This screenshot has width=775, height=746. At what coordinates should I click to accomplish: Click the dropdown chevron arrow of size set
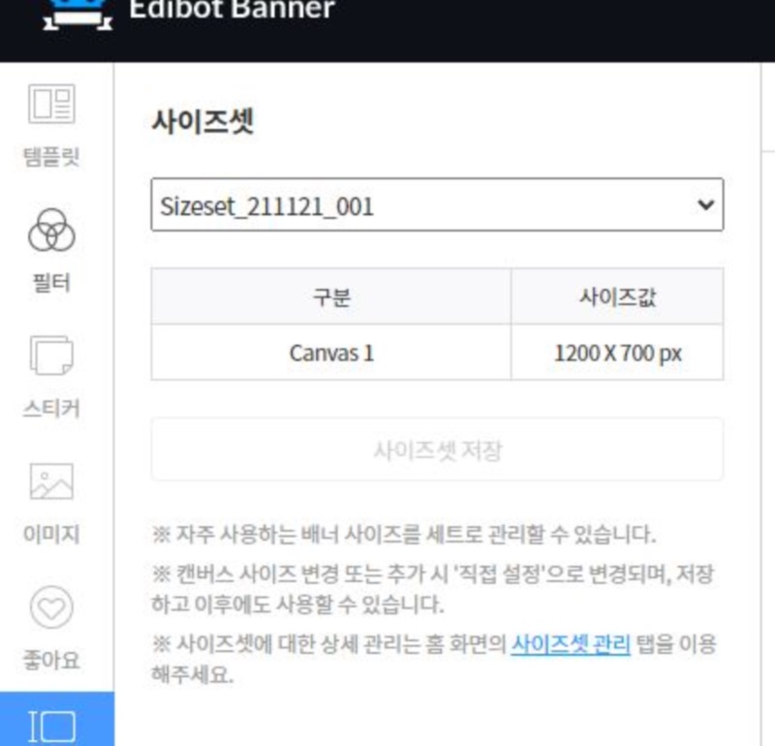pos(706,204)
